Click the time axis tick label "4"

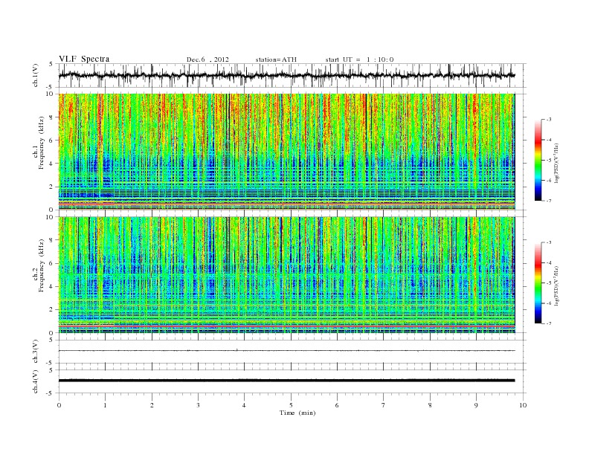[x=244, y=405]
